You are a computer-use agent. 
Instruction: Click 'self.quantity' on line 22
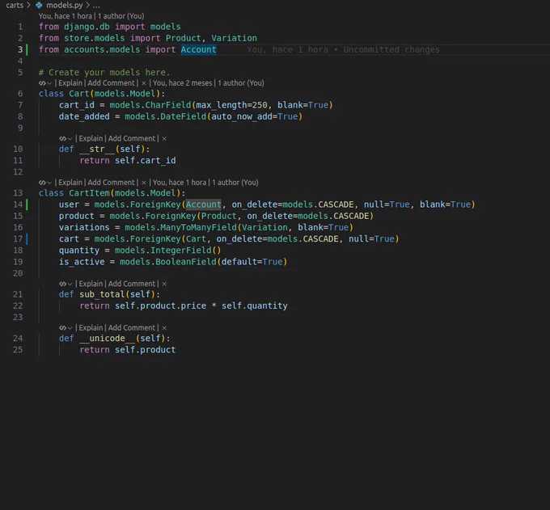pos(254,306)
